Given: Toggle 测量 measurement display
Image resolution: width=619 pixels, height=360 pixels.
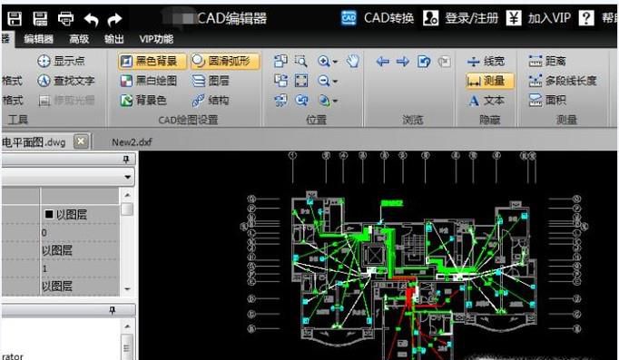Looking at the screenshot, I should point(489,81).
